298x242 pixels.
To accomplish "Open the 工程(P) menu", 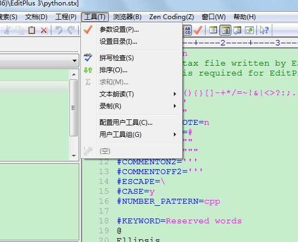I will coord(66,17).
